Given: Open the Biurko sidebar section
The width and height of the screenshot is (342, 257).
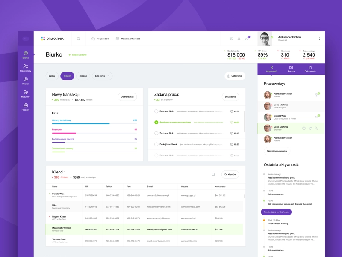Looking at the screenshot, I should [26, 55].
